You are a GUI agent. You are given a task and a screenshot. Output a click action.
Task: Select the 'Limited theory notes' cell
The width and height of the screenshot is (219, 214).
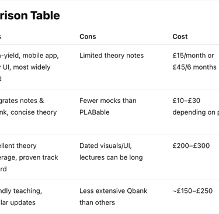coord(112,56)
